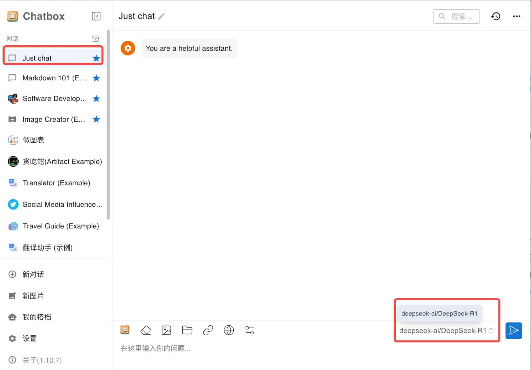Click the 'You are a helpful assistant.' message
Viewport: 531px width, 370px height.
(x=189, y=48)
